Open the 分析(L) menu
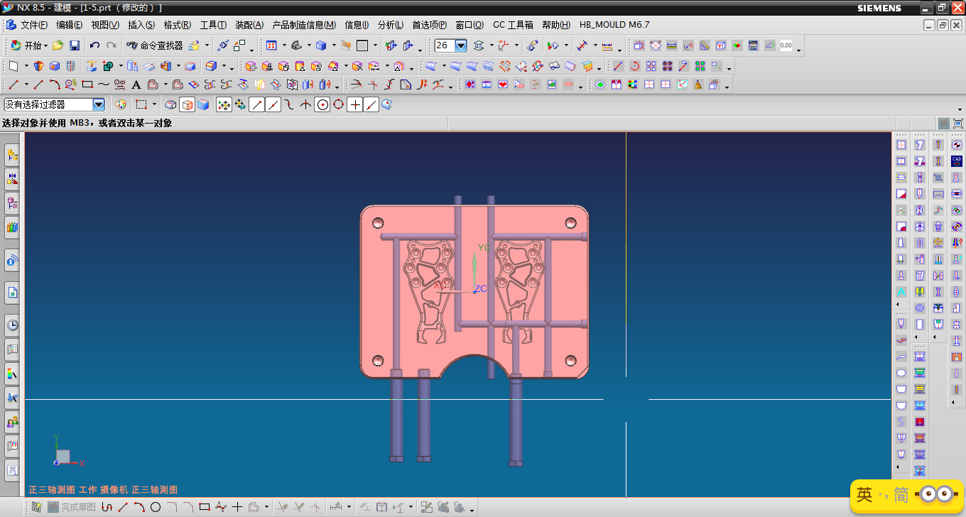Viewport: 966px width, 517px height. click(390, 25)
